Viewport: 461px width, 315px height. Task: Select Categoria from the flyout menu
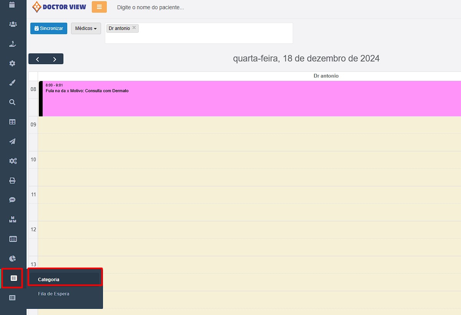(x=49, y=280)
